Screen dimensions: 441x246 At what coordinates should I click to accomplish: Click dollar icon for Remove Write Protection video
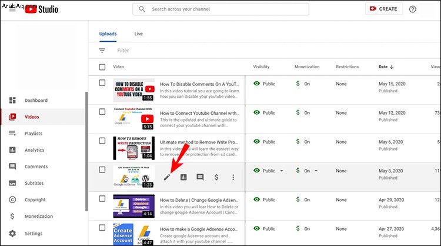[298, 142]
